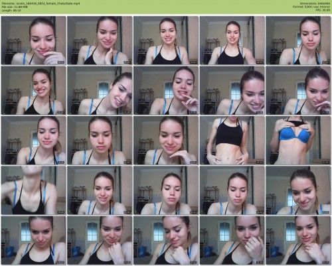Click the Length line in the header
The height and width of the screenshot is (266, 332).
point(11,10)
